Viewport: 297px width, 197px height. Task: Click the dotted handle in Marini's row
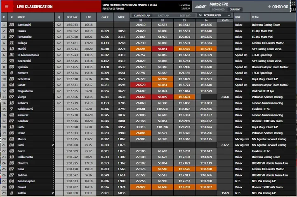[x=53, y=49]
